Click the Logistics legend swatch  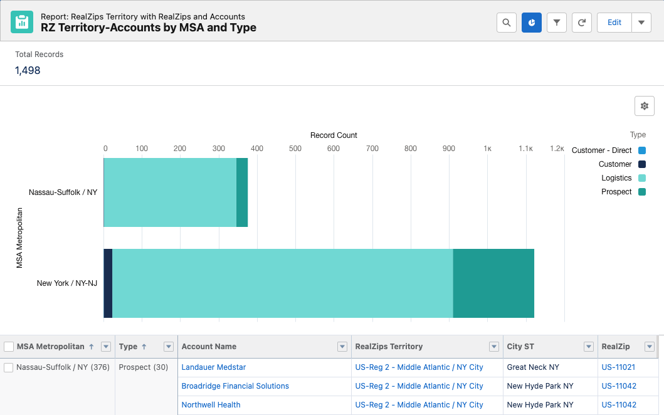point(642,178)
